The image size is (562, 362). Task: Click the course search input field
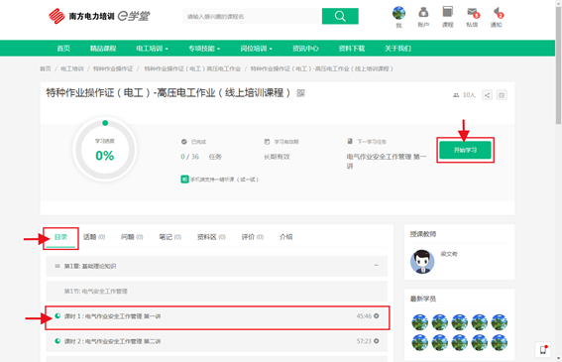[252, 16]
